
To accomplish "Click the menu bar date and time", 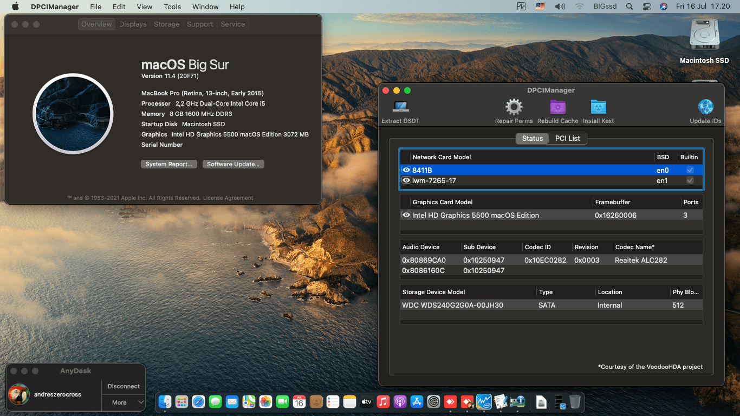I will [703, 6].
